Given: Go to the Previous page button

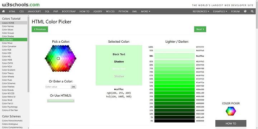Looking at the screenshot, I should click(x=40, y=29).
